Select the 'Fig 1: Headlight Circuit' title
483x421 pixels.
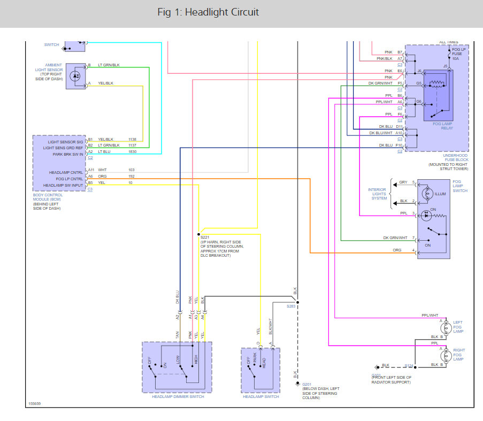(208, 12)
